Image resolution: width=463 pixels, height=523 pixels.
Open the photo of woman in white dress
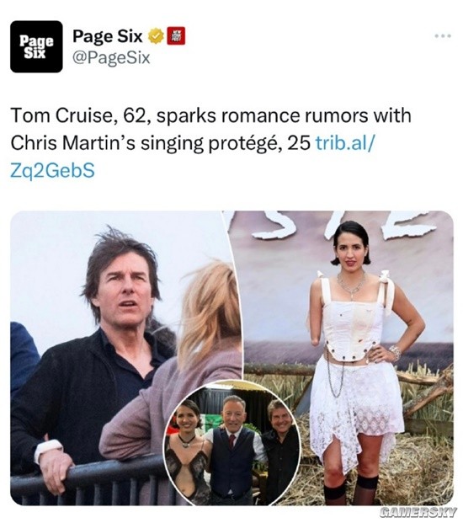pos(350,358)
